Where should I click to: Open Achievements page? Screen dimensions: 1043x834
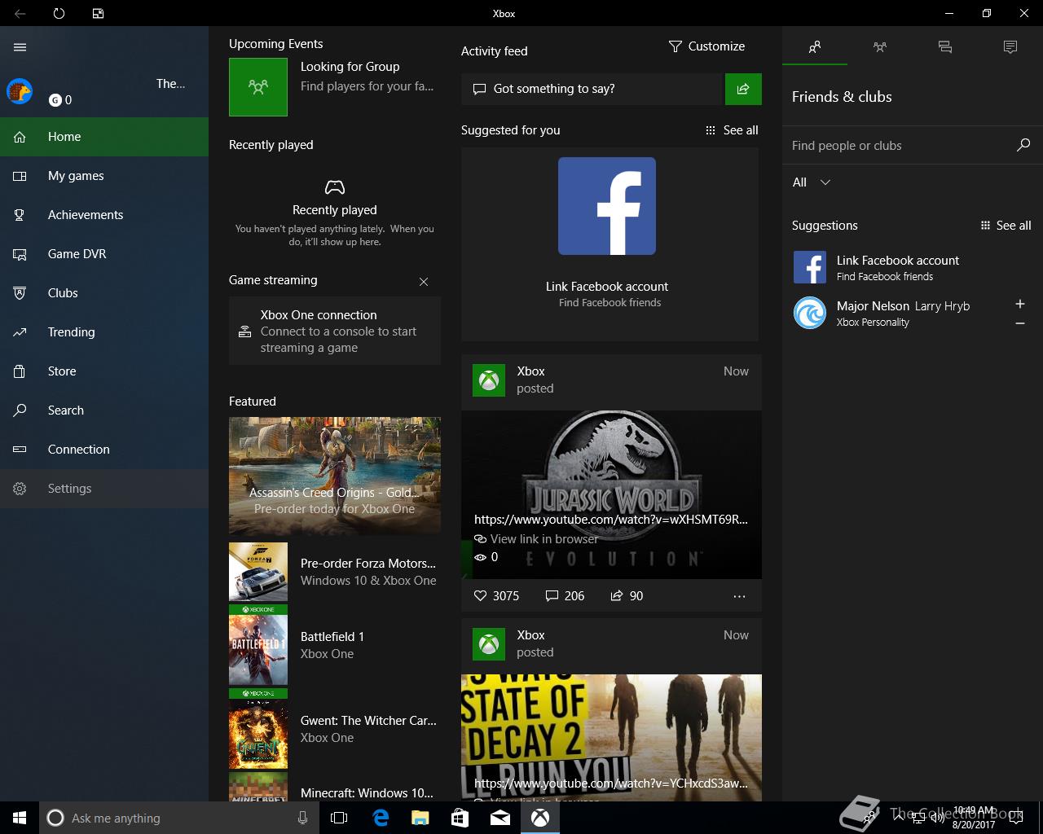click(x=104, y=215)
